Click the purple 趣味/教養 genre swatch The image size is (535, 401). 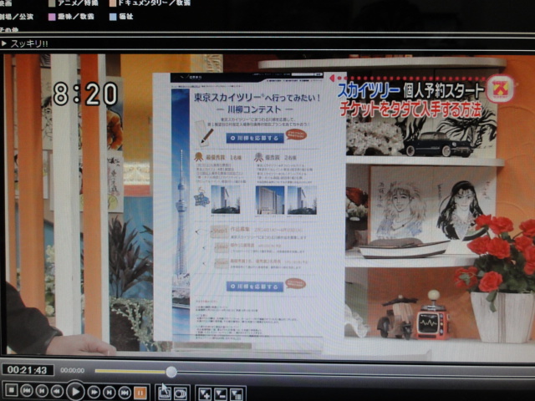[x=52, y=17]
